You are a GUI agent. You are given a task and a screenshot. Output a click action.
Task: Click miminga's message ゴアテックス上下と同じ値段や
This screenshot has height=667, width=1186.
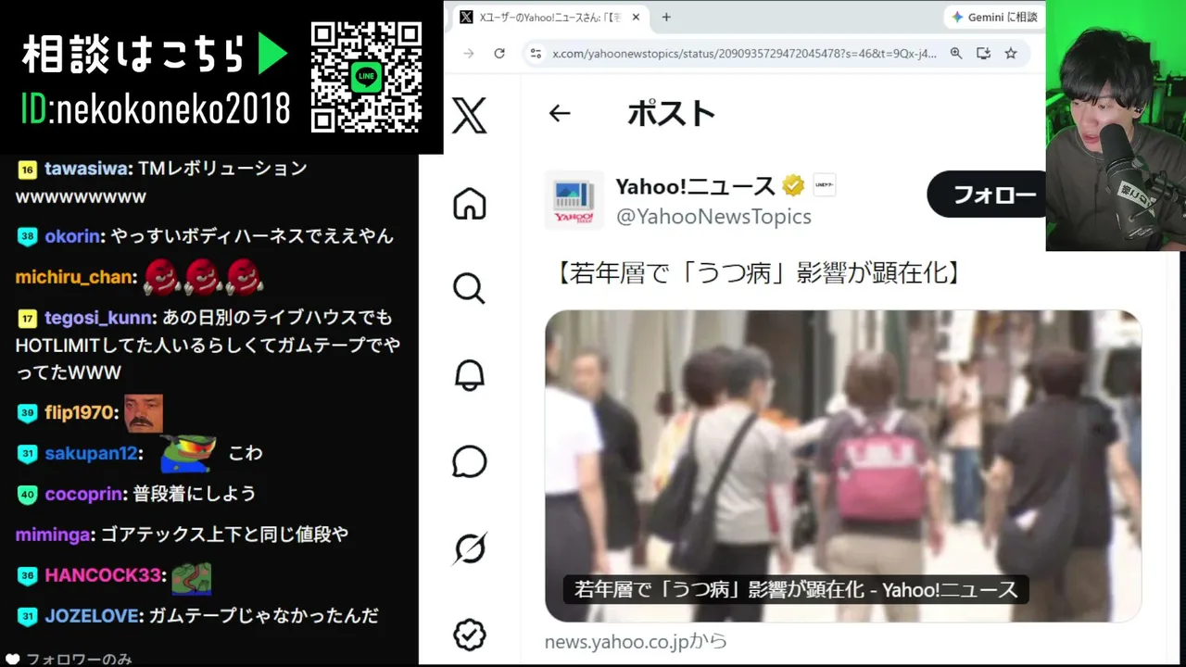point(224,535)
